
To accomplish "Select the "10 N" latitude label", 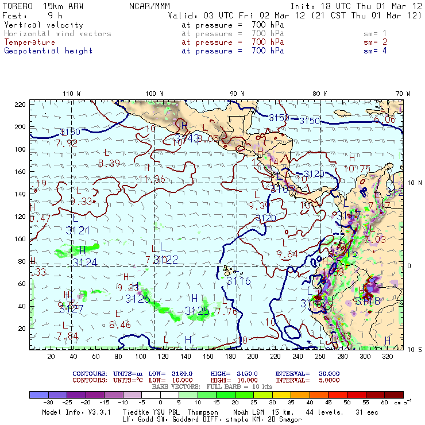I will pos(415,183).
